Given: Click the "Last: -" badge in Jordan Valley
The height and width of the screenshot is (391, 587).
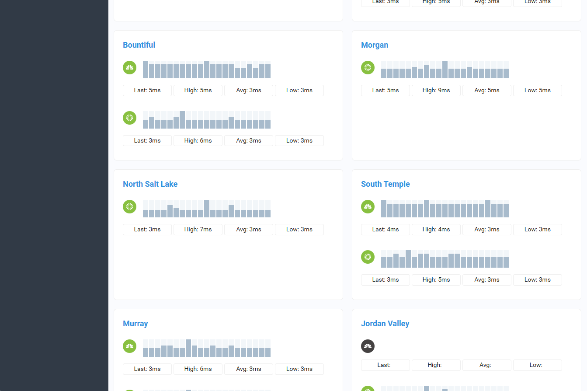Looking at the screenshot, I should [386, 365].
